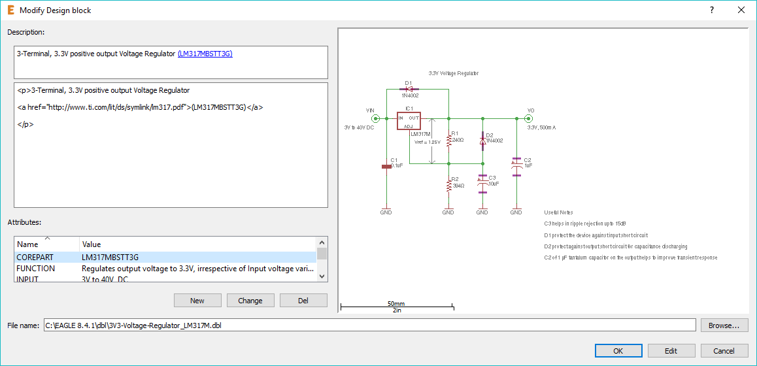Click the 'C2 of 1 µF tantalum capacitor' note
Screen dimensions: 757x366
[x=631, y=258]
